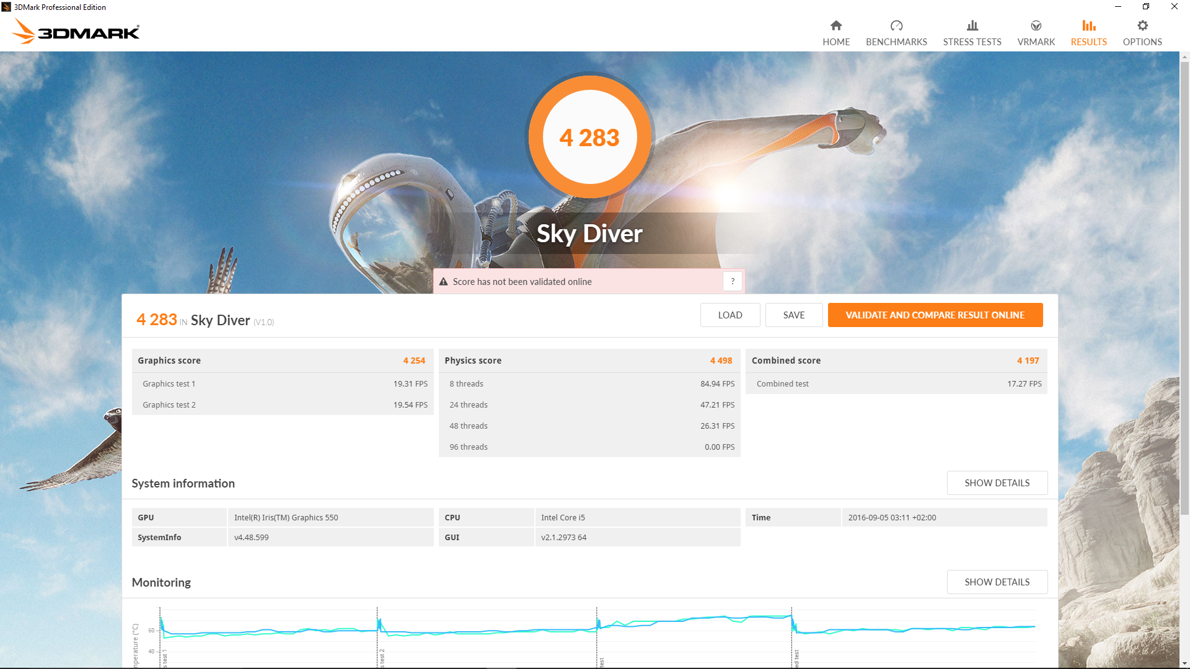Click the Combined score header row
The image size is (1190, 669).
[896, 361]
